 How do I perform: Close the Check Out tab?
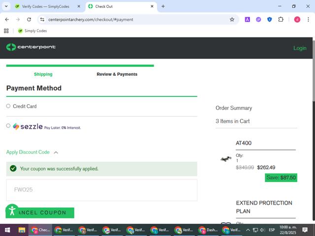(152, 6)
